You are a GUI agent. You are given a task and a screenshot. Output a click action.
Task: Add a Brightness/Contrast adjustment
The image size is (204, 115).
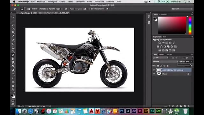pos(160,42)
